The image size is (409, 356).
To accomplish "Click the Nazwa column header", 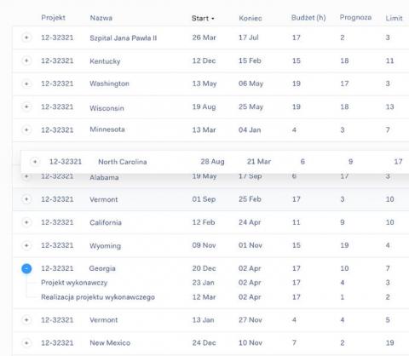I will tap(101, 18).
